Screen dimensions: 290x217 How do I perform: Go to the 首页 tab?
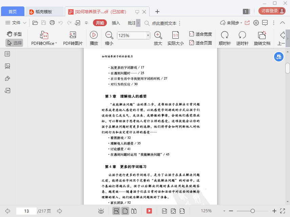click(13, 12)
